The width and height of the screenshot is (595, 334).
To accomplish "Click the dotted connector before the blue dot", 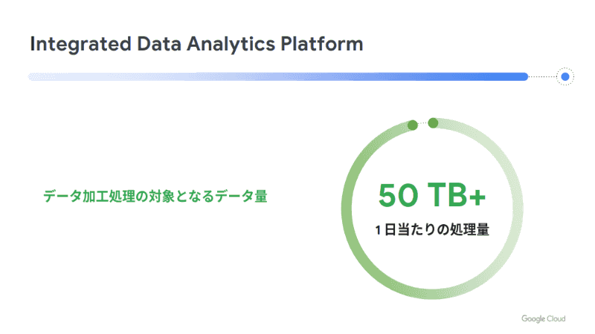I will [x=542, y=76].
